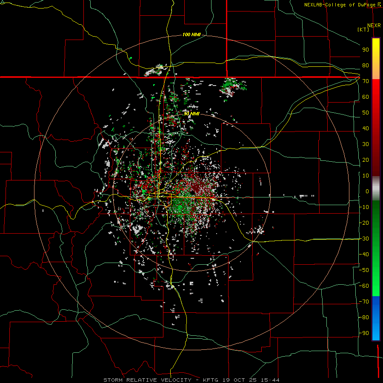
Task: Click the minus 40 scale label
Action: [364, 254]
